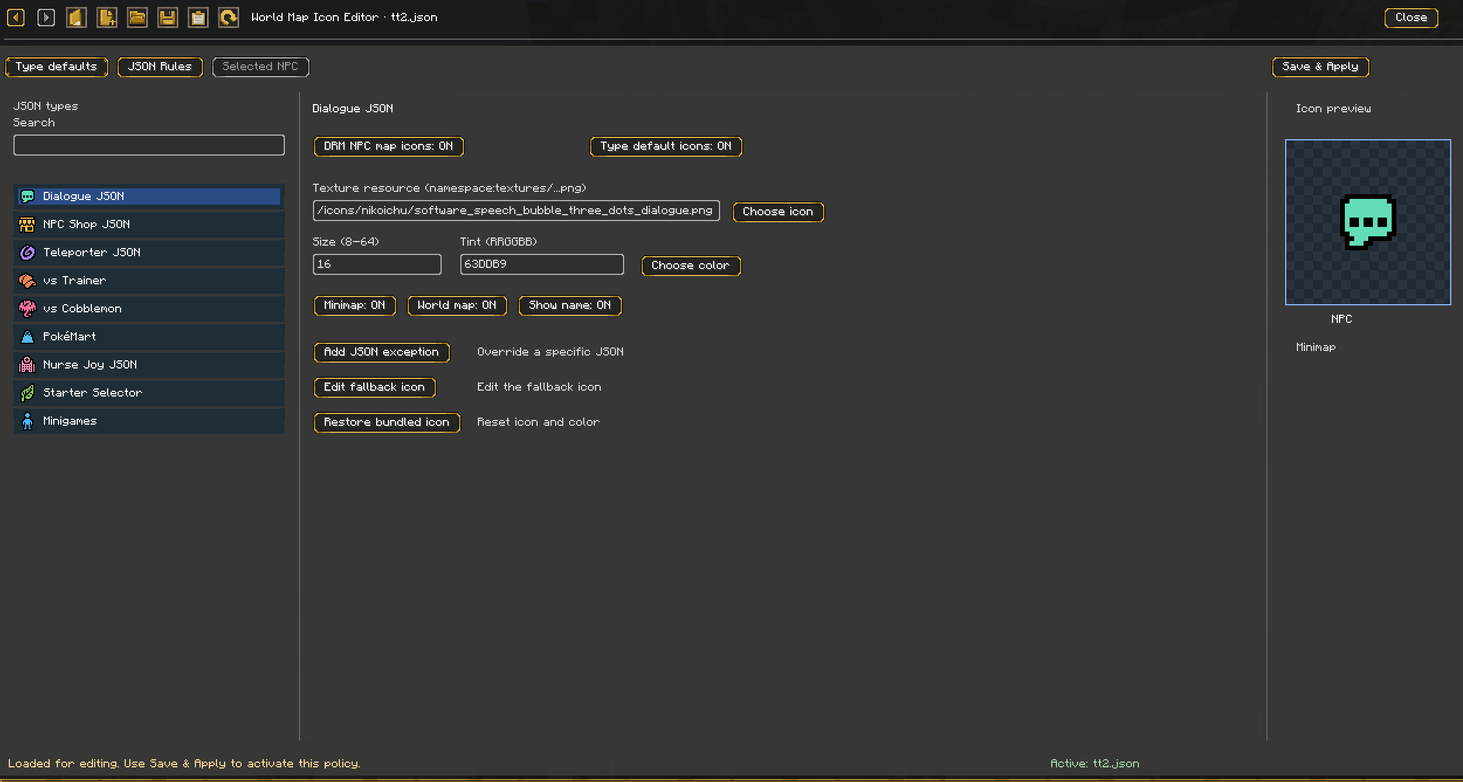Image resolution: width=1463 pixels, height=782 pixels.
Task: Toggle the World map ON button
Action: pos(457,305)
